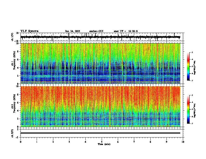
Task: Click the ch.1 spectrogram plot area
Action: point(100,63)
